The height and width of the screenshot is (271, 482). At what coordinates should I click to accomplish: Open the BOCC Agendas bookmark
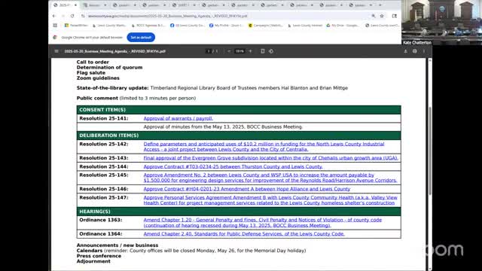148,26
